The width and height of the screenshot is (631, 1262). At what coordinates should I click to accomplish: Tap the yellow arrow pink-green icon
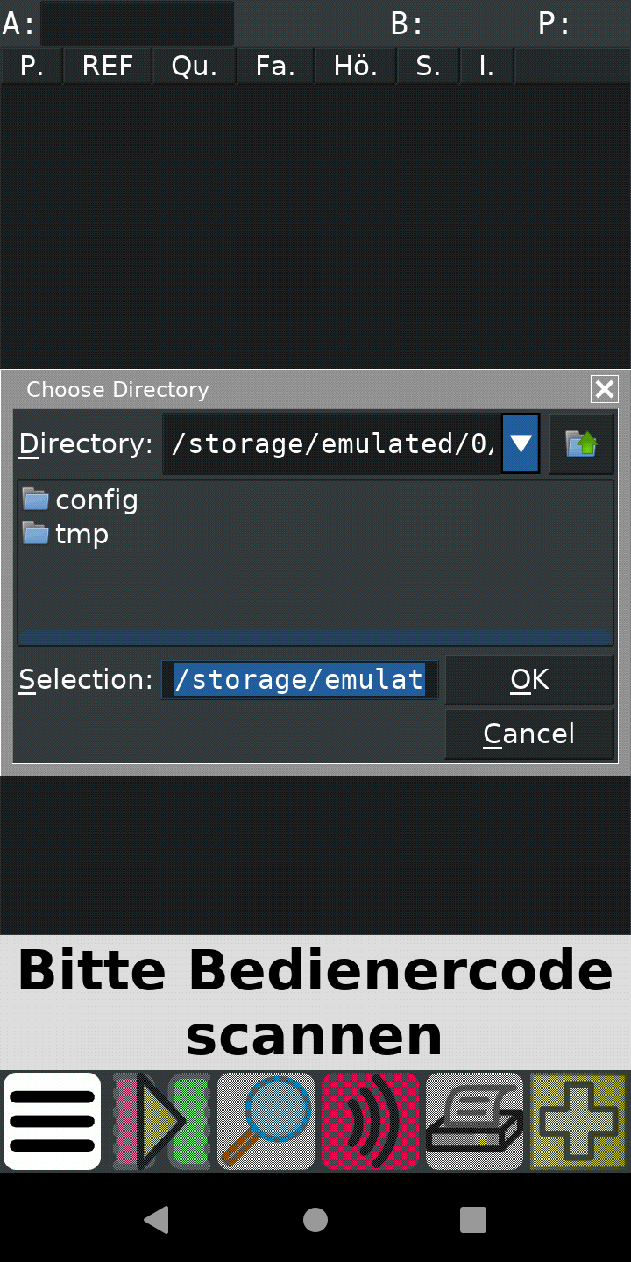pos(160,1121)
